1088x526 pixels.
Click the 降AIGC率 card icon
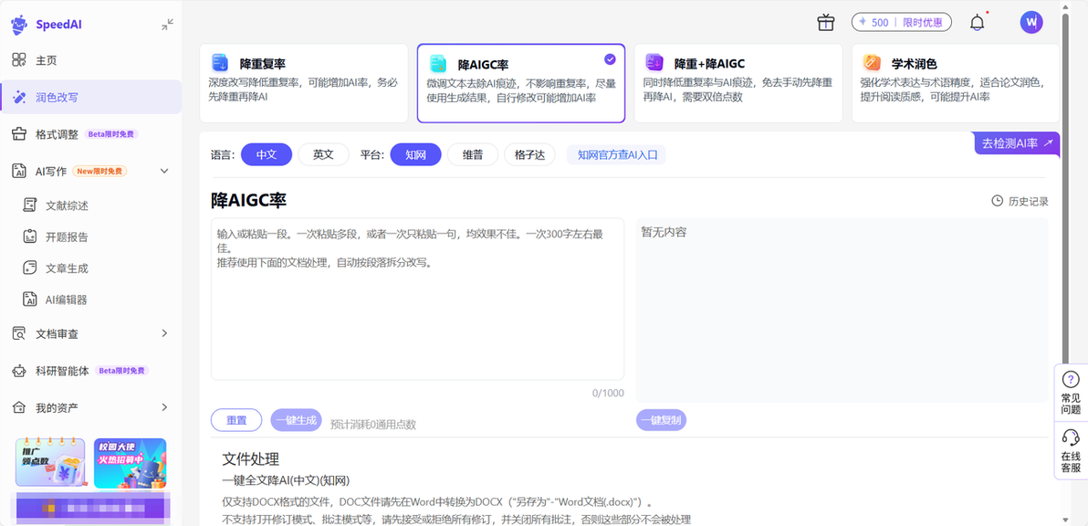point(438,64)
